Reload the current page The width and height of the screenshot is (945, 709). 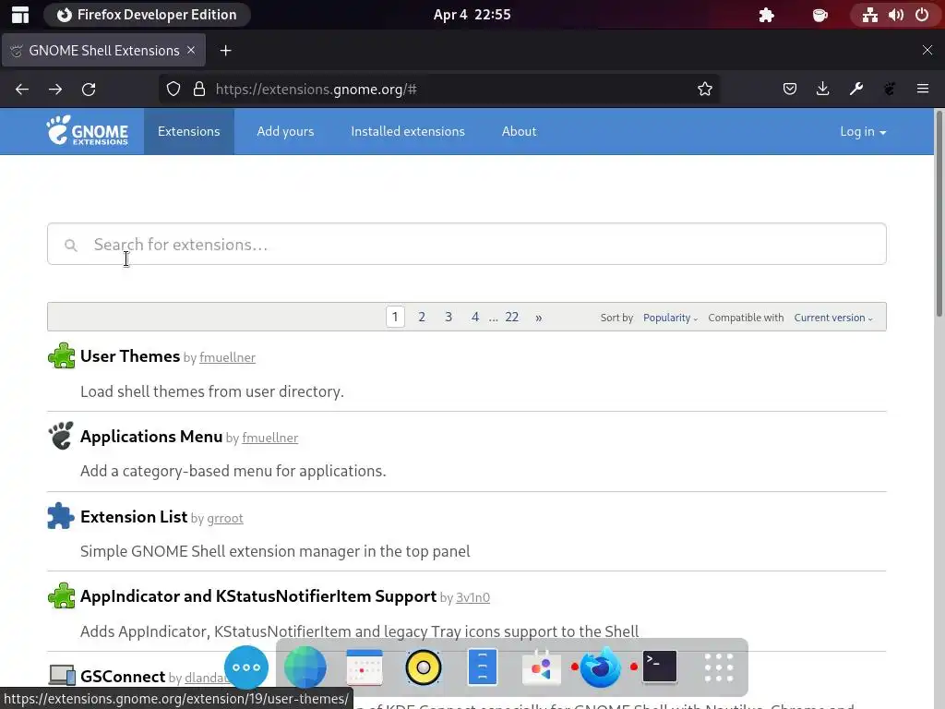(89, 90)
